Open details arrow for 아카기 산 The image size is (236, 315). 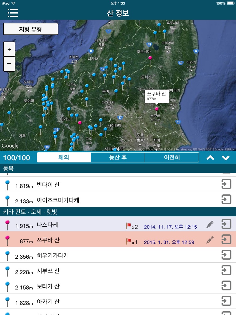click(x=226, y=301)
